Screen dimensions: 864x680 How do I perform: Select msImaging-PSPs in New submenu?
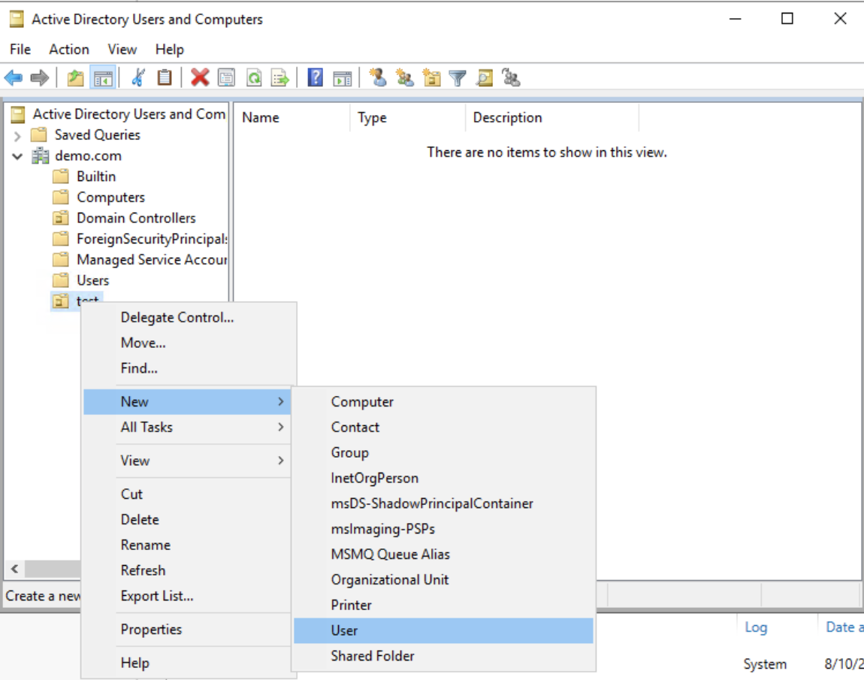click(x=443, y=528)
